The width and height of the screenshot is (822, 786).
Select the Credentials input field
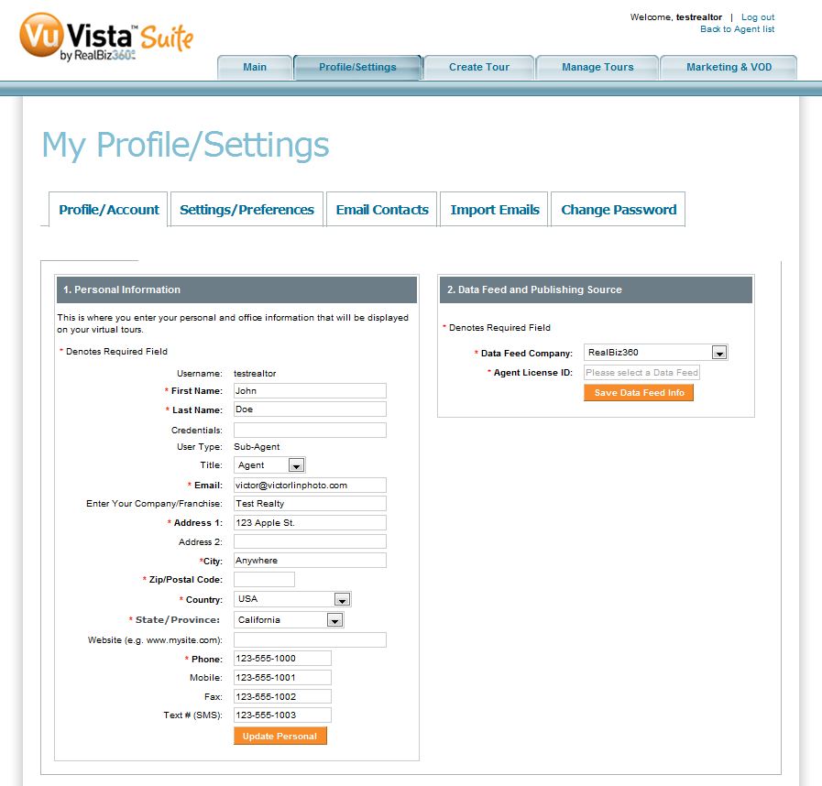(x=310, y=431)
